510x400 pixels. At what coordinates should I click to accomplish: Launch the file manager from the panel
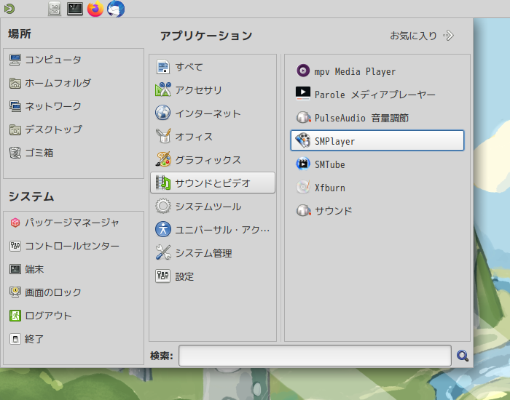point(55,9)
